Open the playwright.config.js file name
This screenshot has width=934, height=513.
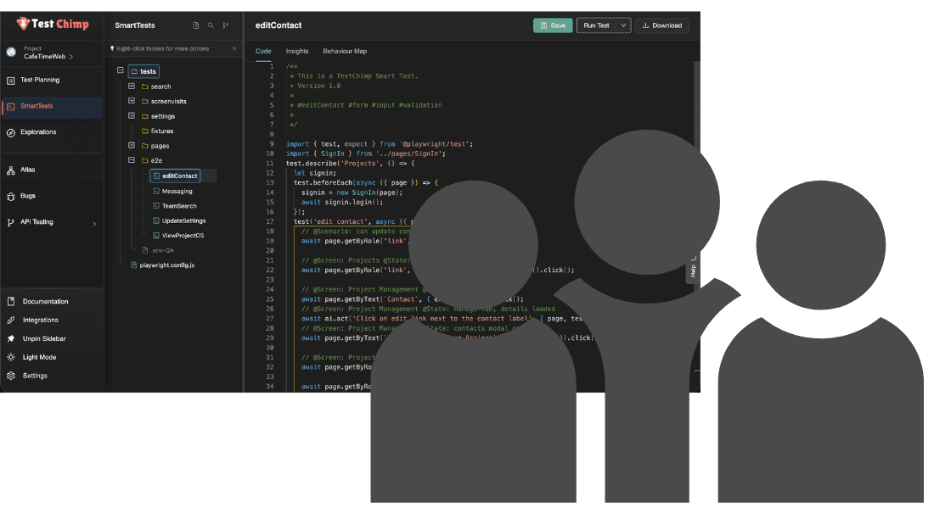point(166,265)
